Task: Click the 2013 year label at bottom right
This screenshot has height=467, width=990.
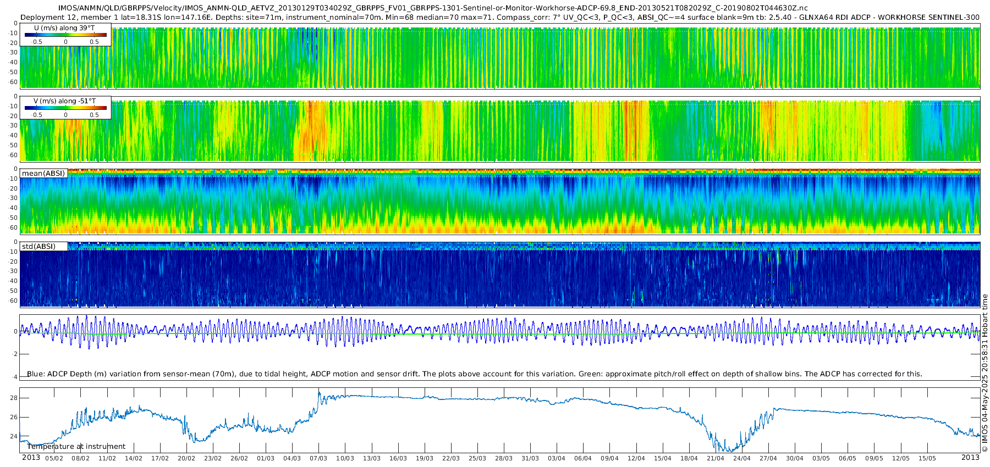Action: 970,458
